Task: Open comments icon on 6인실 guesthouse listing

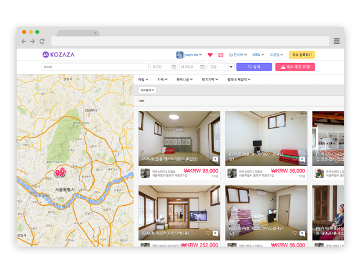Action: point(215,158)
